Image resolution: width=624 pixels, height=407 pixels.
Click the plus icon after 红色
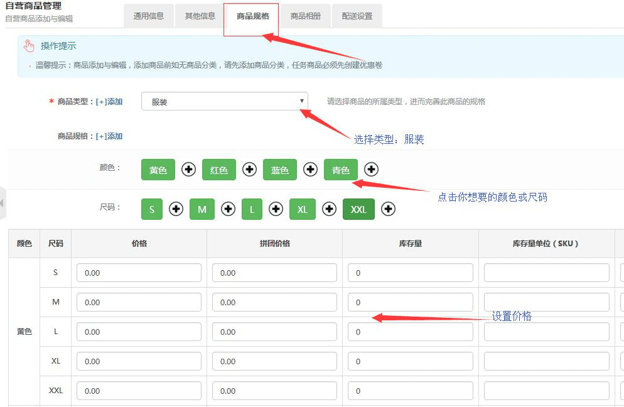click(x=249, y=170)
